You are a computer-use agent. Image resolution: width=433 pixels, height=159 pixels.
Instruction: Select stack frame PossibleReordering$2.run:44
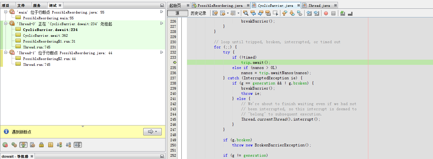point(49,59)
